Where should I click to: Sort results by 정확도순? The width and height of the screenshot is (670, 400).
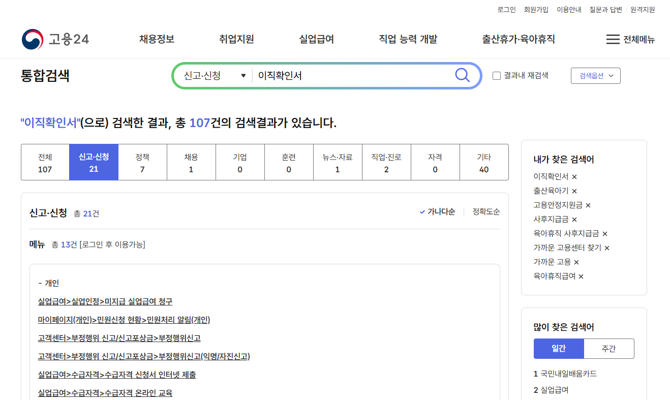tap(486, 212)
